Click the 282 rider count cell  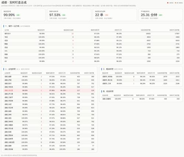coord(149,54)
